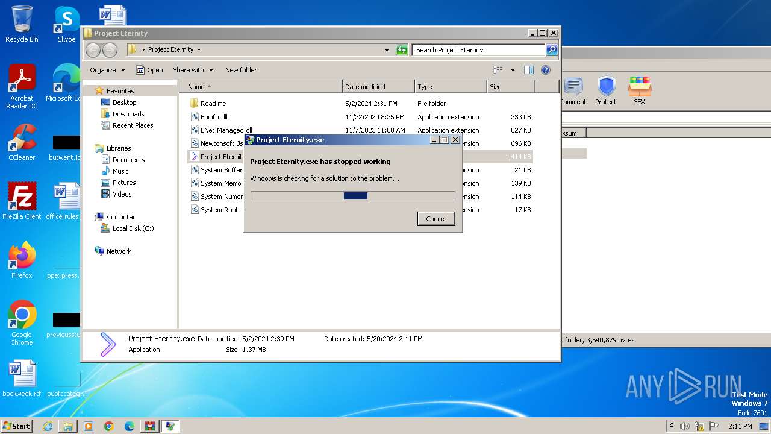Select the ENet.Managed.dll file
This screenshot has height=434, width=771.
click(x=226, y=130)
